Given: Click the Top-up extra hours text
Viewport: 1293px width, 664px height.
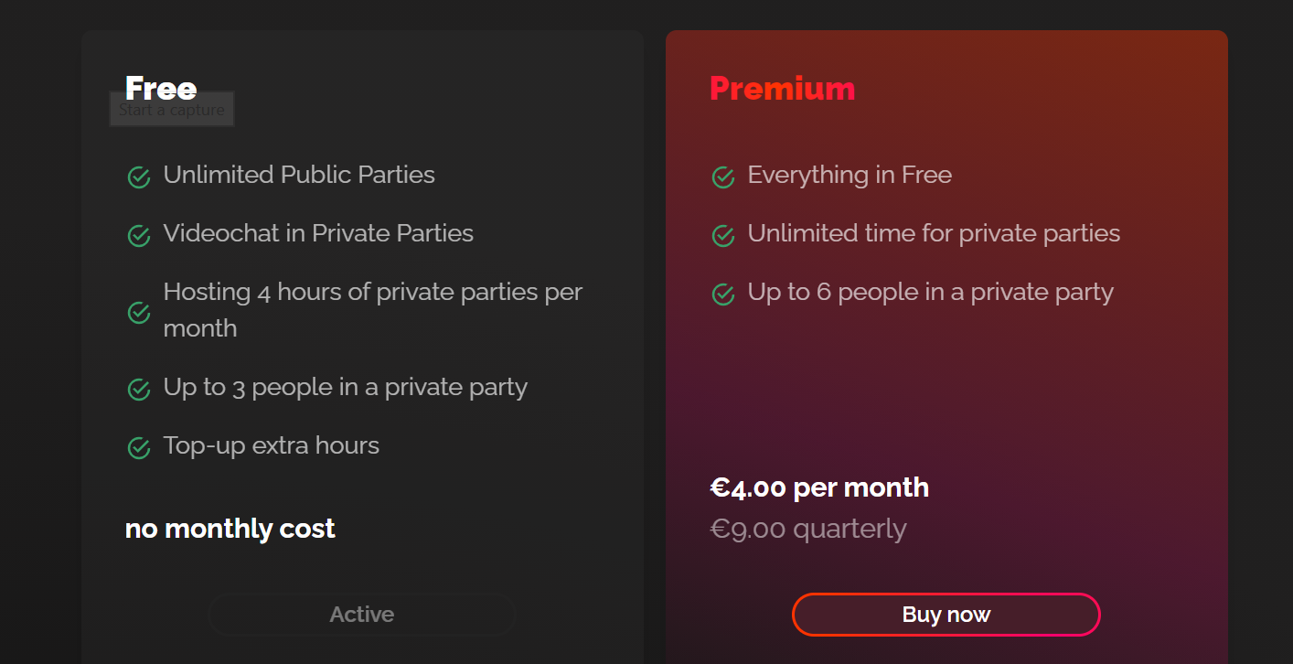Looking at the screenshot, I should 271,445.
